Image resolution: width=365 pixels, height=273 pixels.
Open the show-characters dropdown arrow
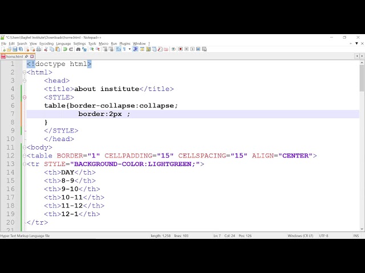tap(129, 49)
